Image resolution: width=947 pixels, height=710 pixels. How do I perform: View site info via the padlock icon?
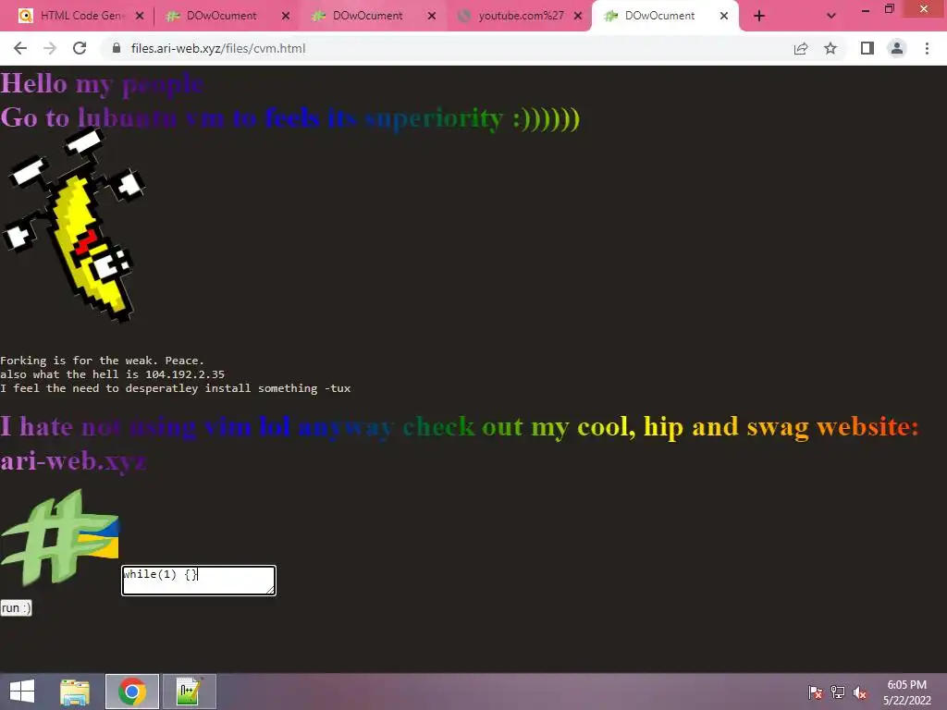click(117, 48)
